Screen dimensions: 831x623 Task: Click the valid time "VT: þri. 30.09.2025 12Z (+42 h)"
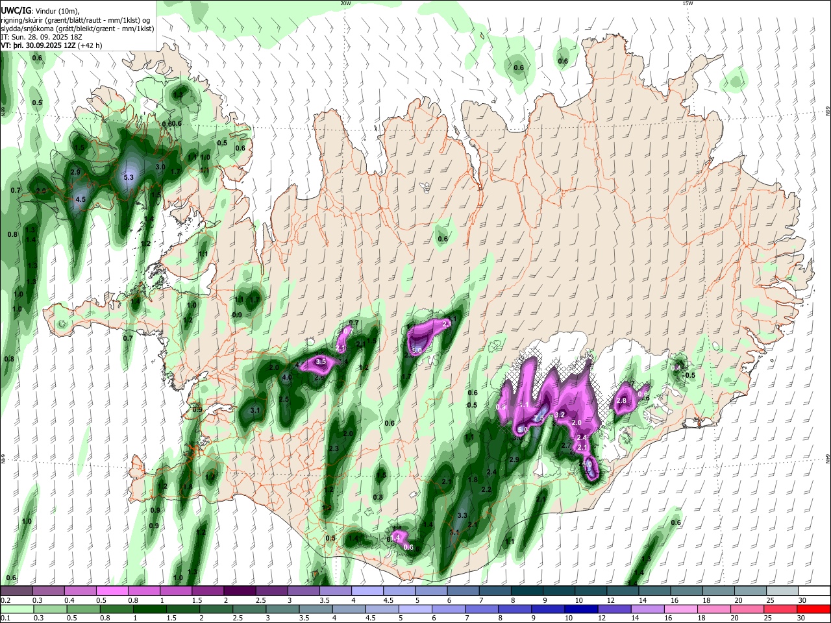point(52,45)
